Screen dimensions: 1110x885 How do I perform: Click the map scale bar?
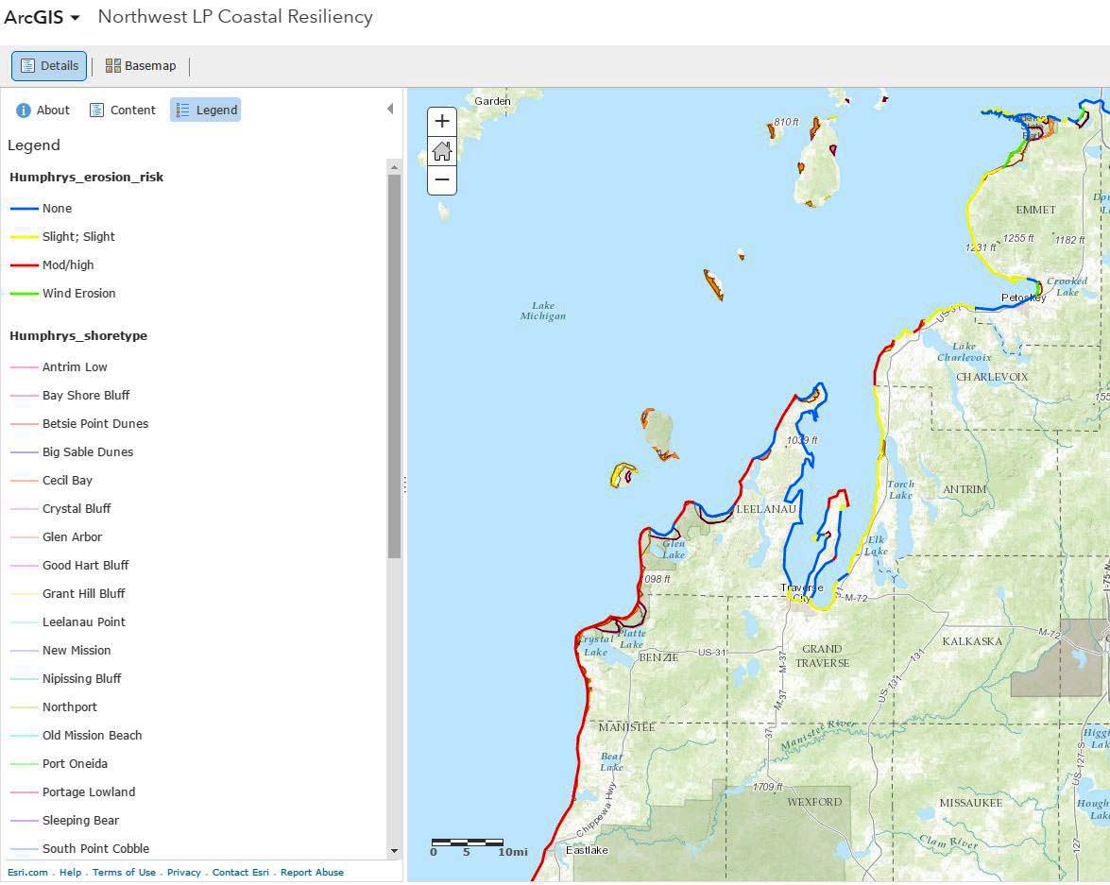(479, 847)
